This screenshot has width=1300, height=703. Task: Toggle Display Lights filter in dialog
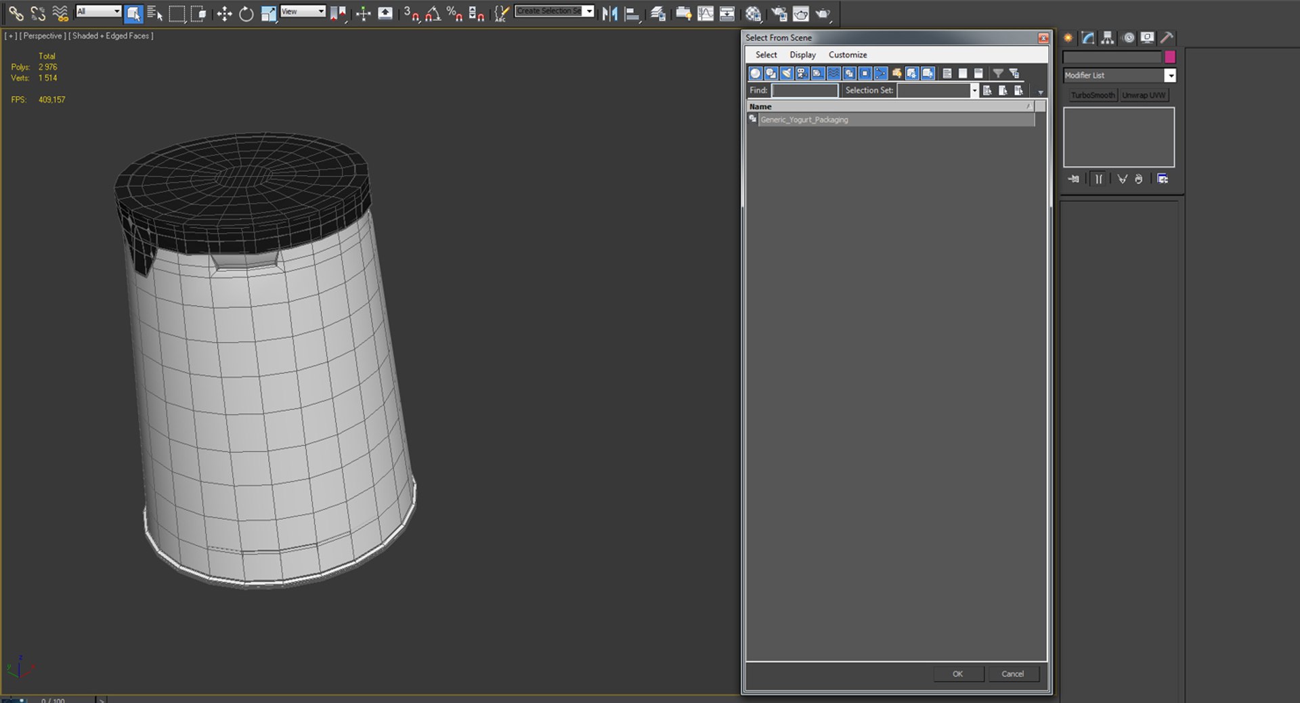(787, 73)
